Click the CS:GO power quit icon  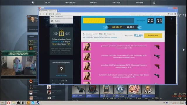tap(154, 3)
